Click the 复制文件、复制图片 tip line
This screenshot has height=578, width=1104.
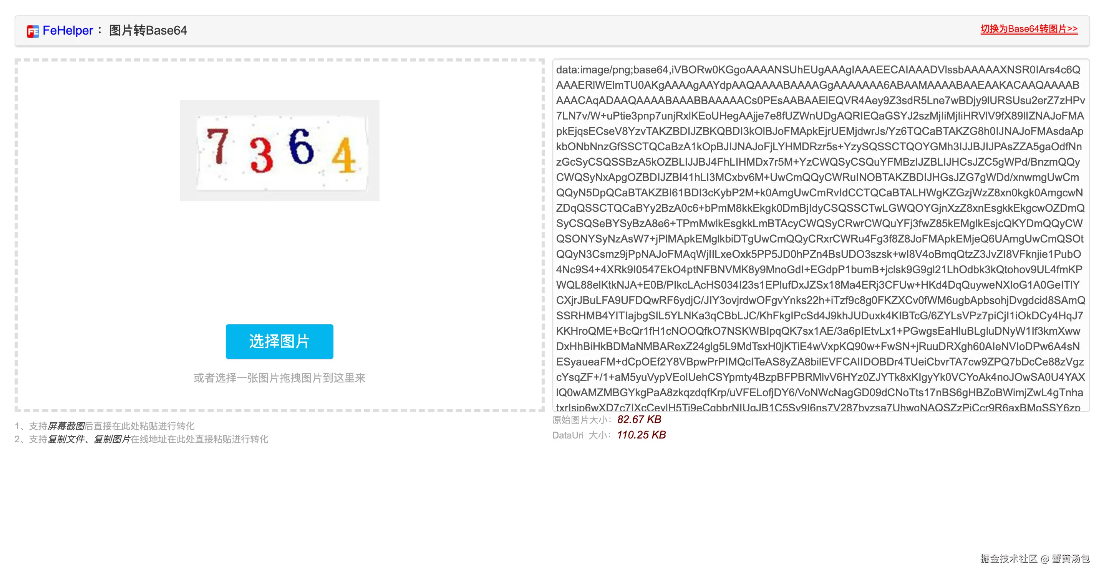pyautogui.click(x=141, y=439)
